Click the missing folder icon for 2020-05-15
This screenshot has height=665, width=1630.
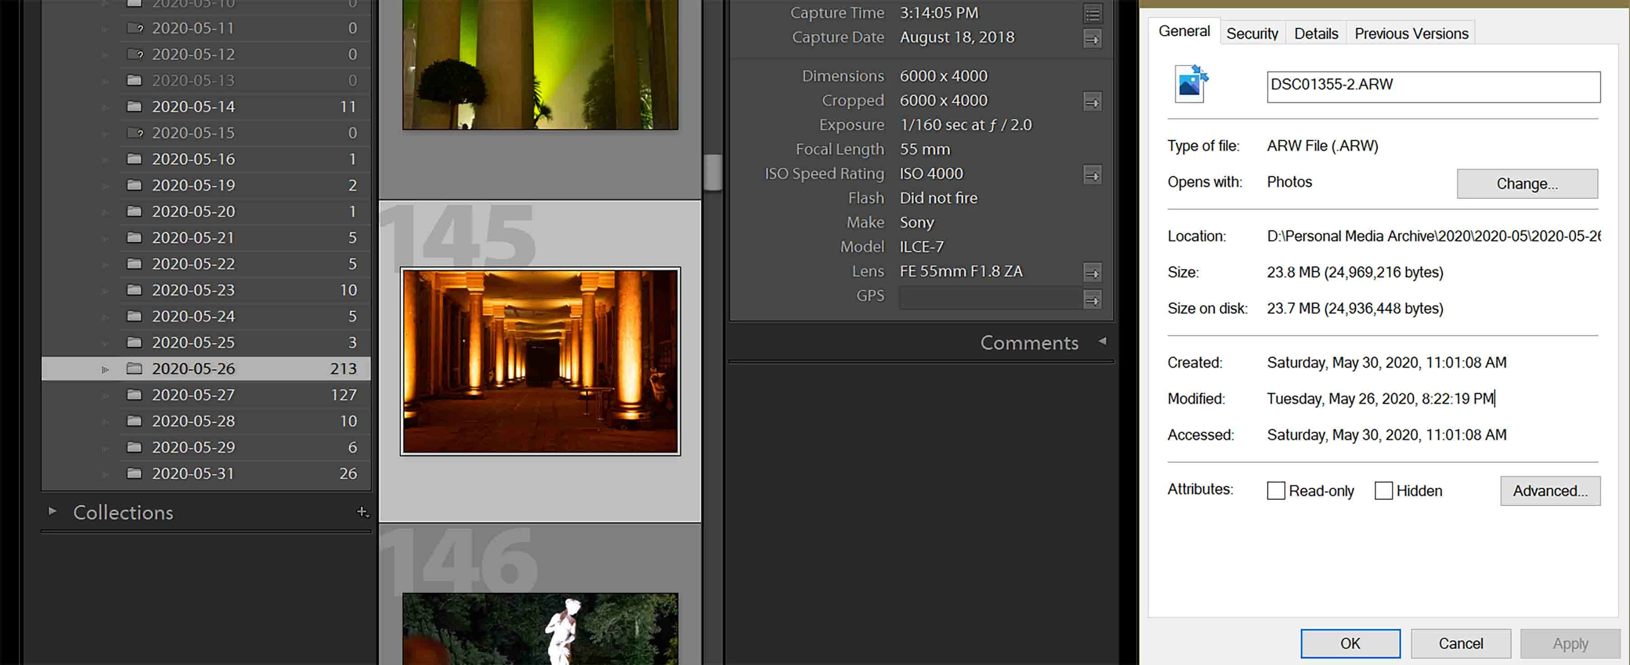coord(135,133)
